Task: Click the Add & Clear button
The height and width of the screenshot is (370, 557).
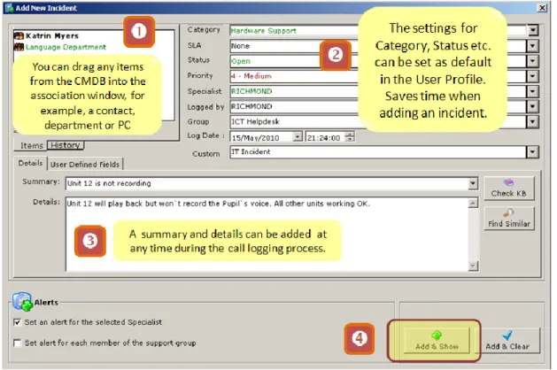Action: pyautogui.click(x=507, y=341)
